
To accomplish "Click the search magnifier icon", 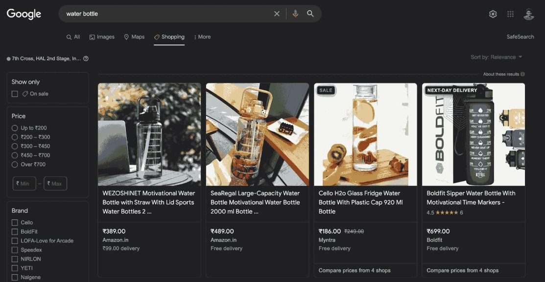I will click(x=310, y=13).
